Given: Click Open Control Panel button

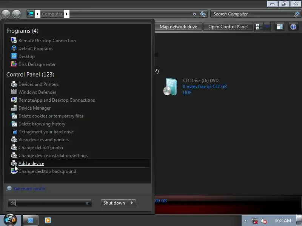Looking at the screenshot, I should [x=228, y=27].
